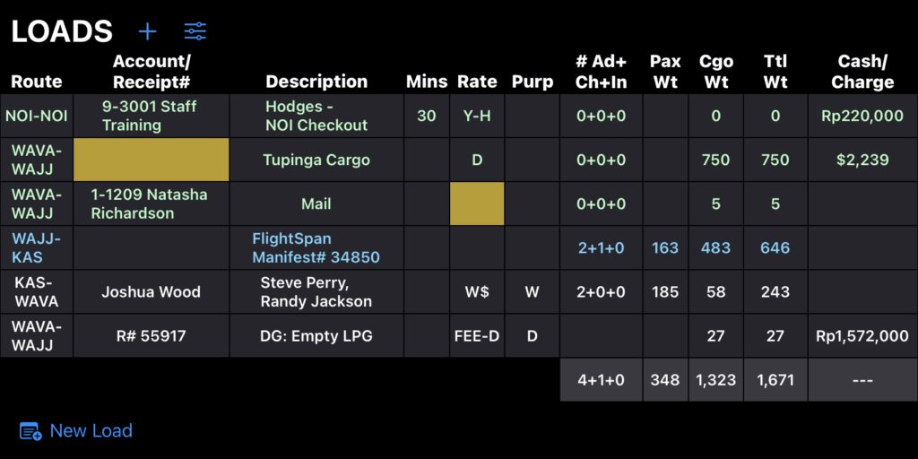
Task: Click the 1-1209 Natasha Richardson account cell
Action: click(149, 204)
